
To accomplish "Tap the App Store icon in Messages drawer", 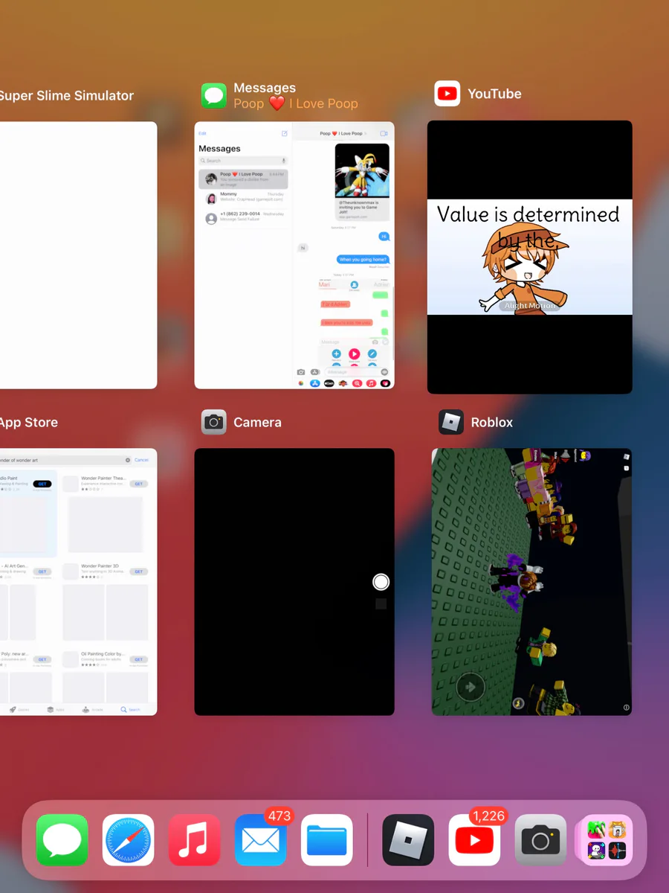I will [314, 383].
